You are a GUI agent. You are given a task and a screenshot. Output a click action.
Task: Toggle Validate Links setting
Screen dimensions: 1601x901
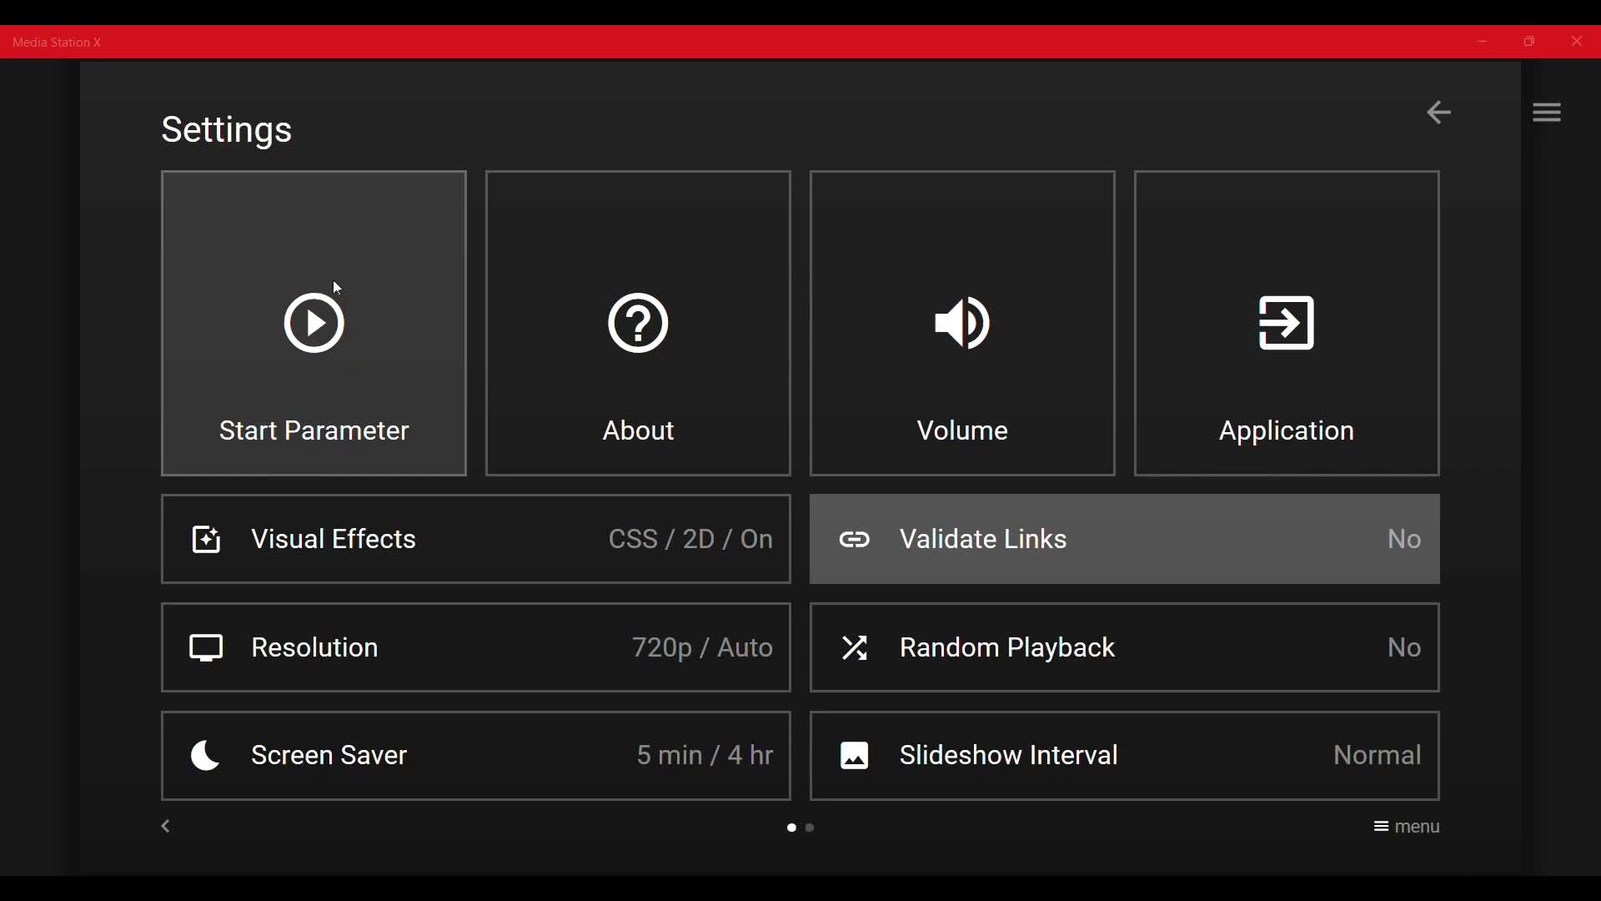(1126, 541)
